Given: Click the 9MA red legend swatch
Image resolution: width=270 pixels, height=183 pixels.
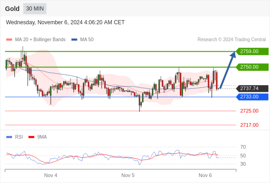Looking at the screenshot, I should pos(31,137).
